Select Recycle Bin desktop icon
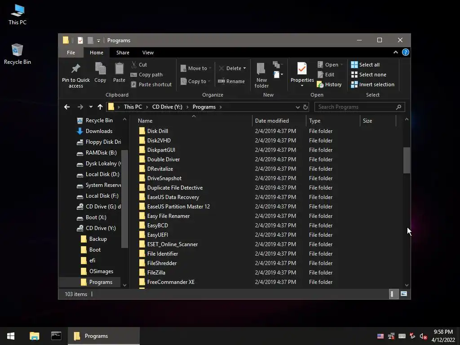This screenshot has width=460, height=345. [x=18, y=54]
